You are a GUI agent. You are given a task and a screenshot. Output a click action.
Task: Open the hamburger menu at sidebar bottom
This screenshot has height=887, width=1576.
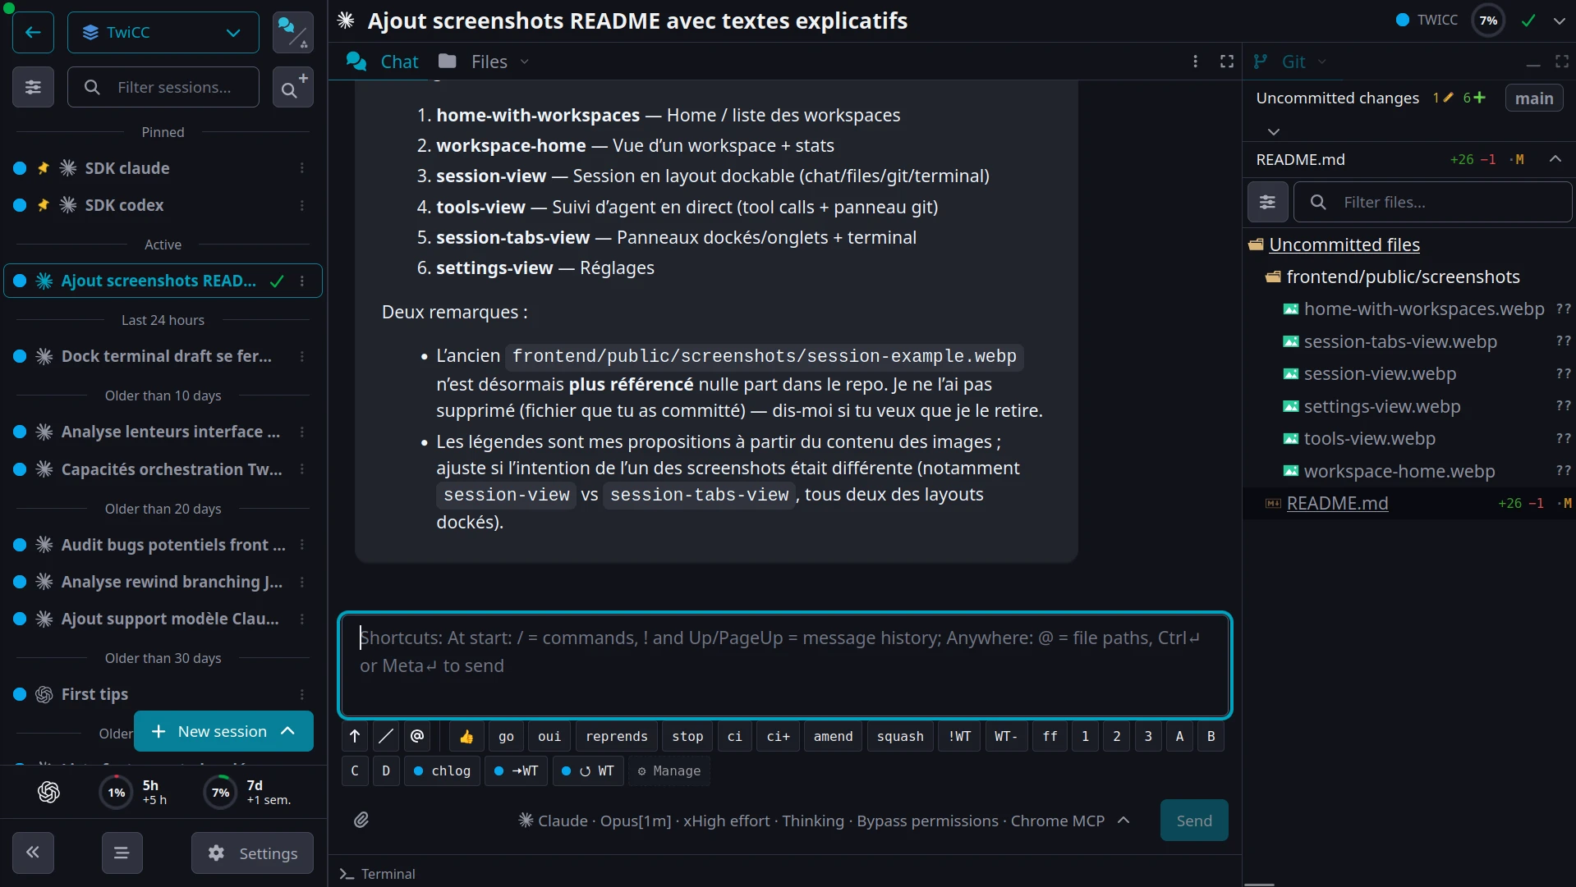(122, 853)
